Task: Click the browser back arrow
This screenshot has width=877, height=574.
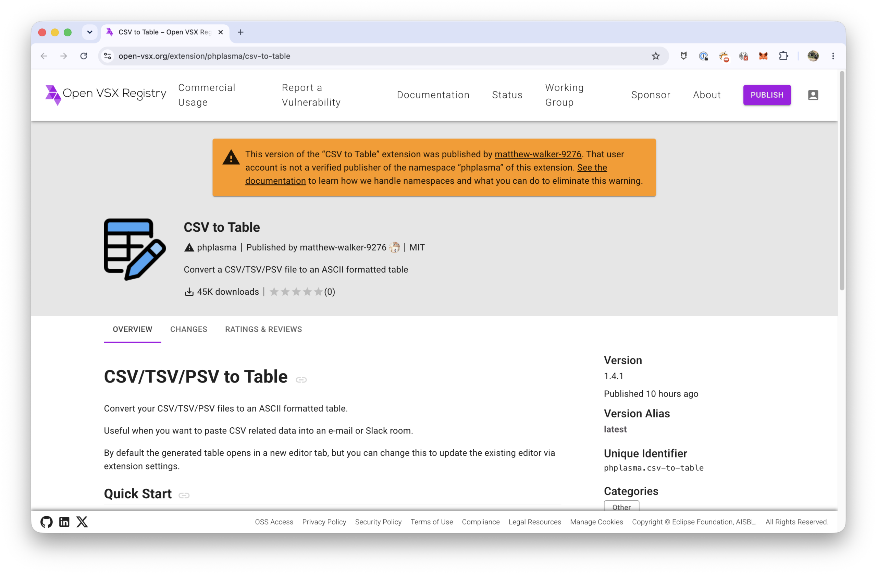Action: (44, 56)
